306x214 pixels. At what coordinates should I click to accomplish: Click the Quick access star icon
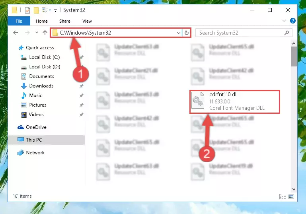21,48
